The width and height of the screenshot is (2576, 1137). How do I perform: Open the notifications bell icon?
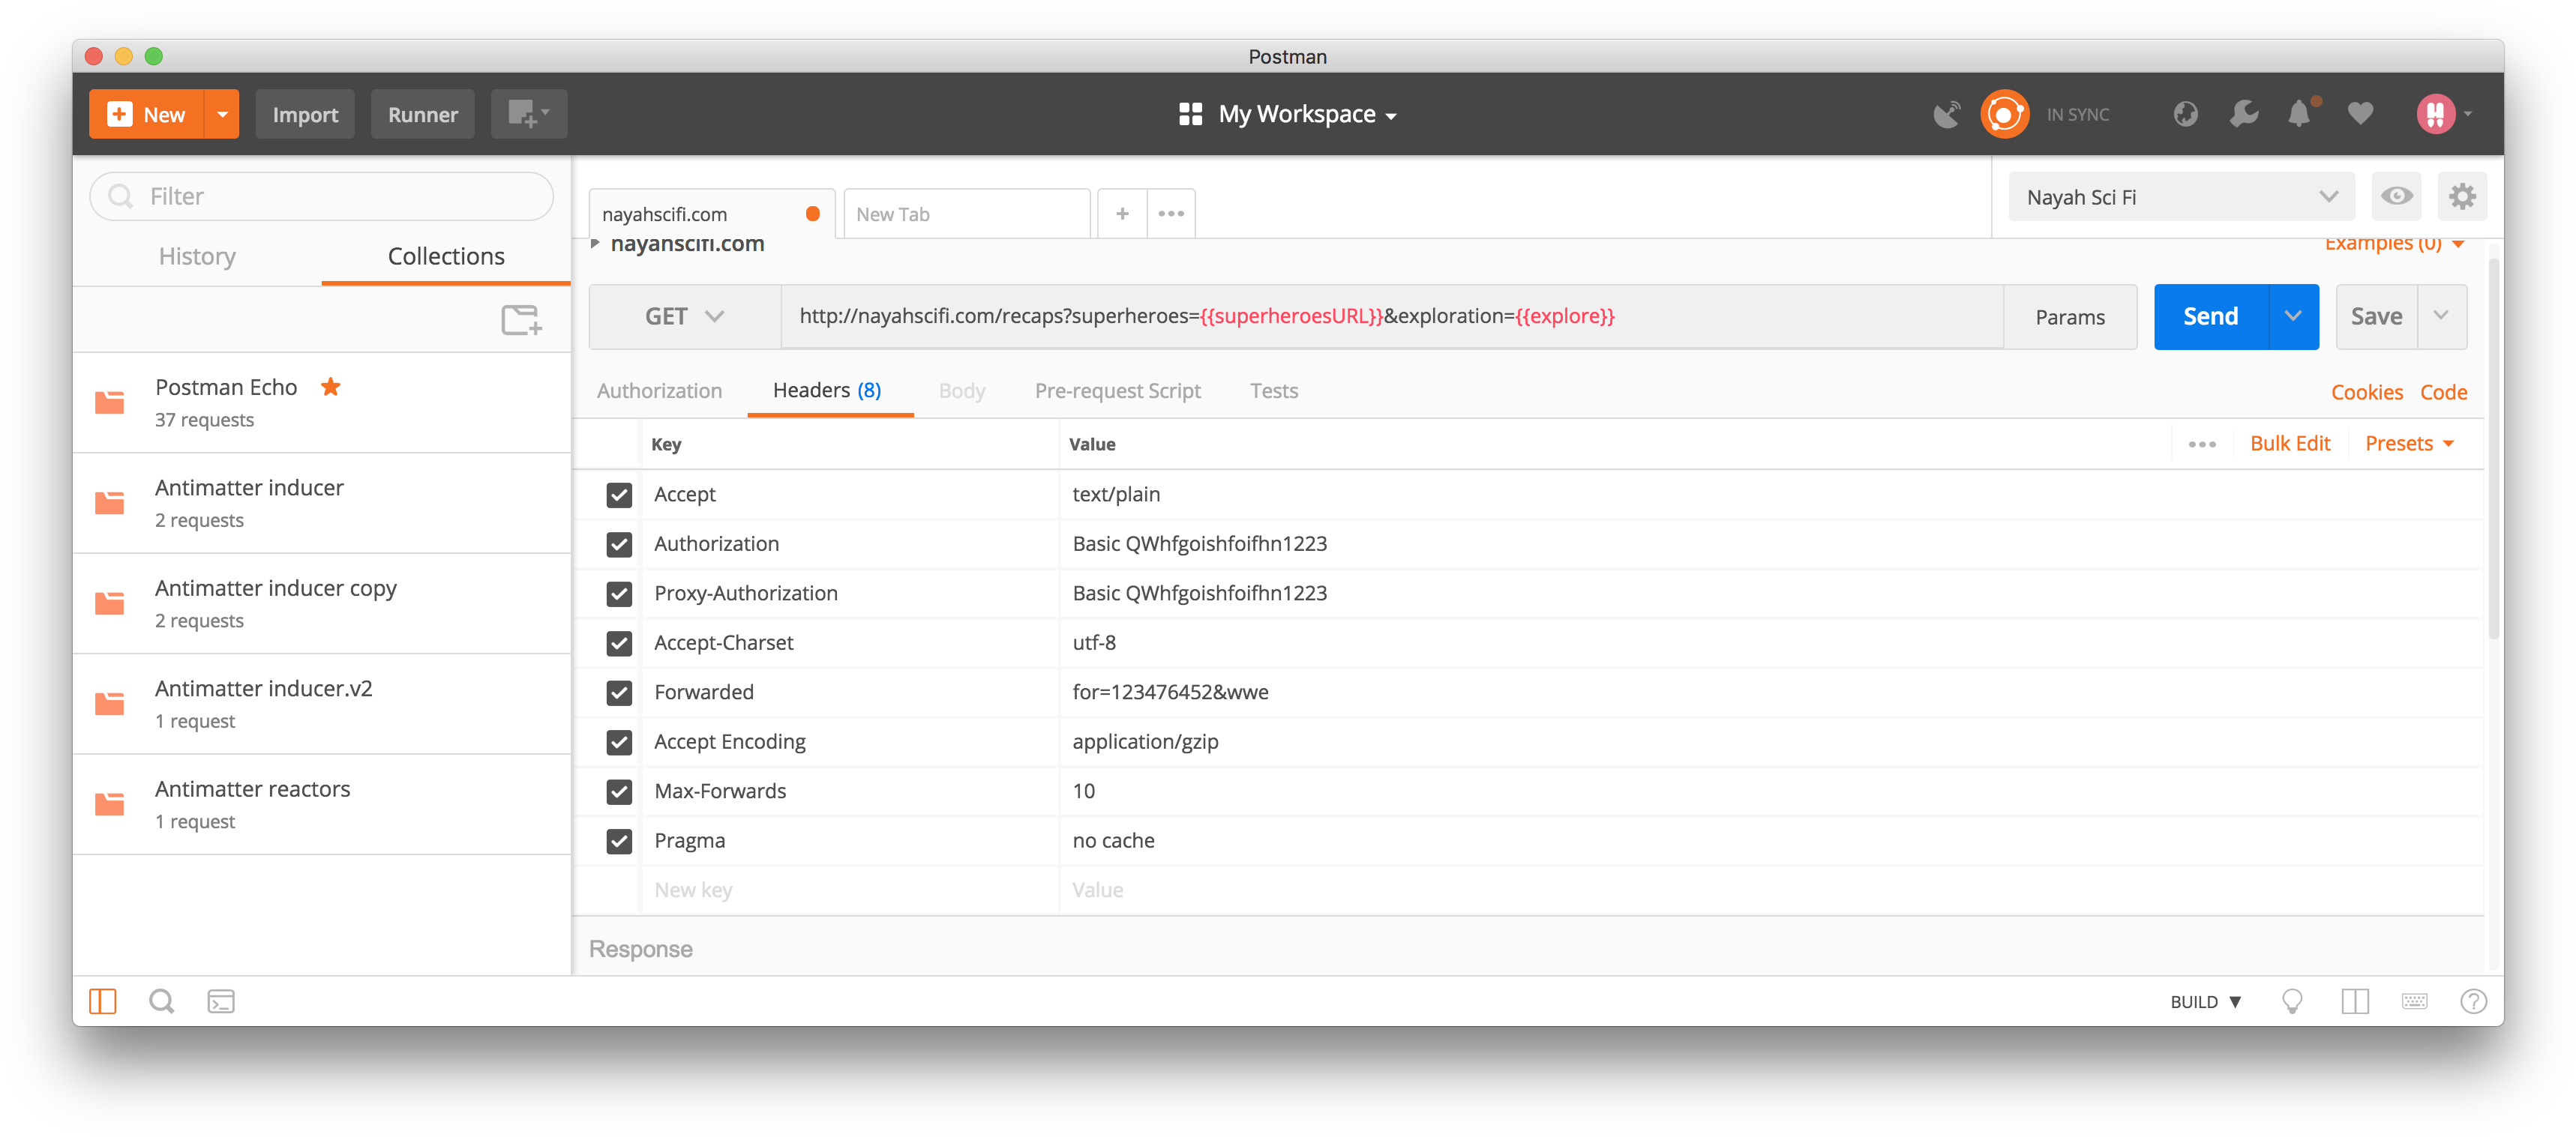point(2299,115)
